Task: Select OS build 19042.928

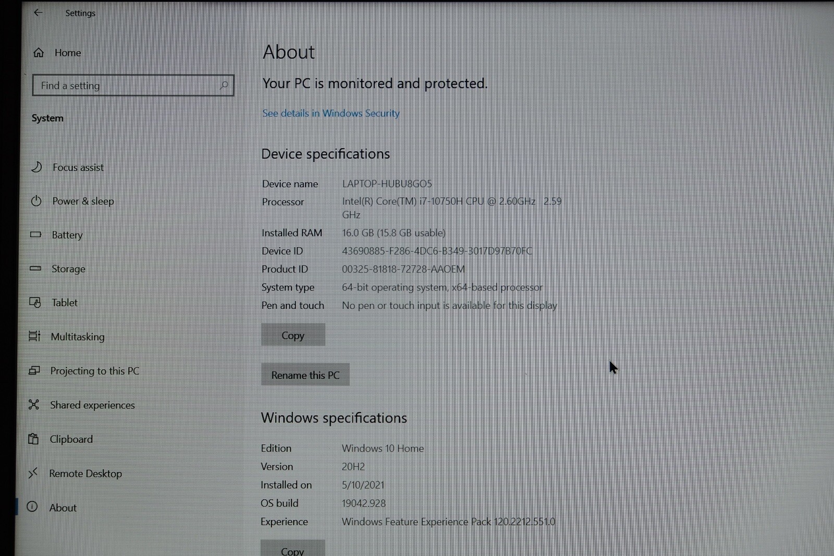Action: tap(364, 503)
